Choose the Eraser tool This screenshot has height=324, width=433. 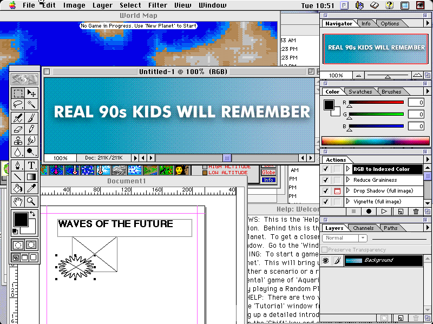click(18, 129)
